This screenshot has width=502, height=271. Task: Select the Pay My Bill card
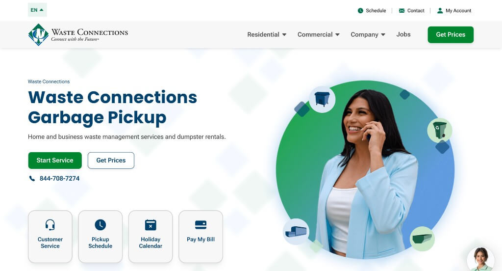point(201,237)
